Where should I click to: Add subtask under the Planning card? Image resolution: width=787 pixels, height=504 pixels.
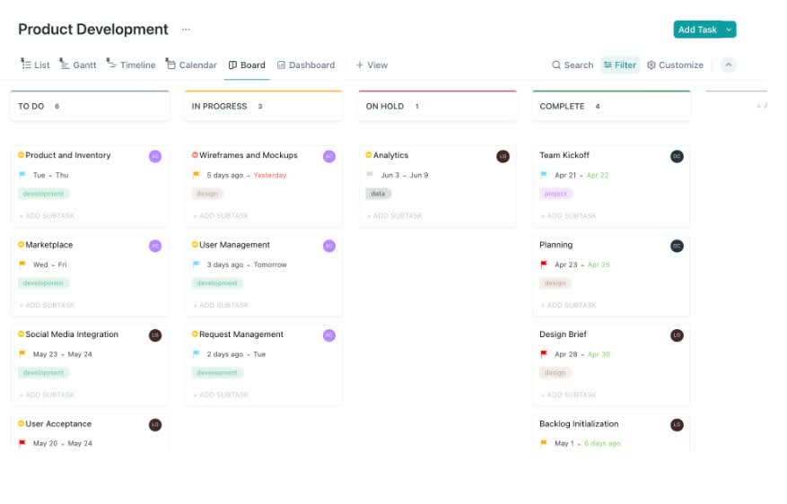(x=569, y=305)
